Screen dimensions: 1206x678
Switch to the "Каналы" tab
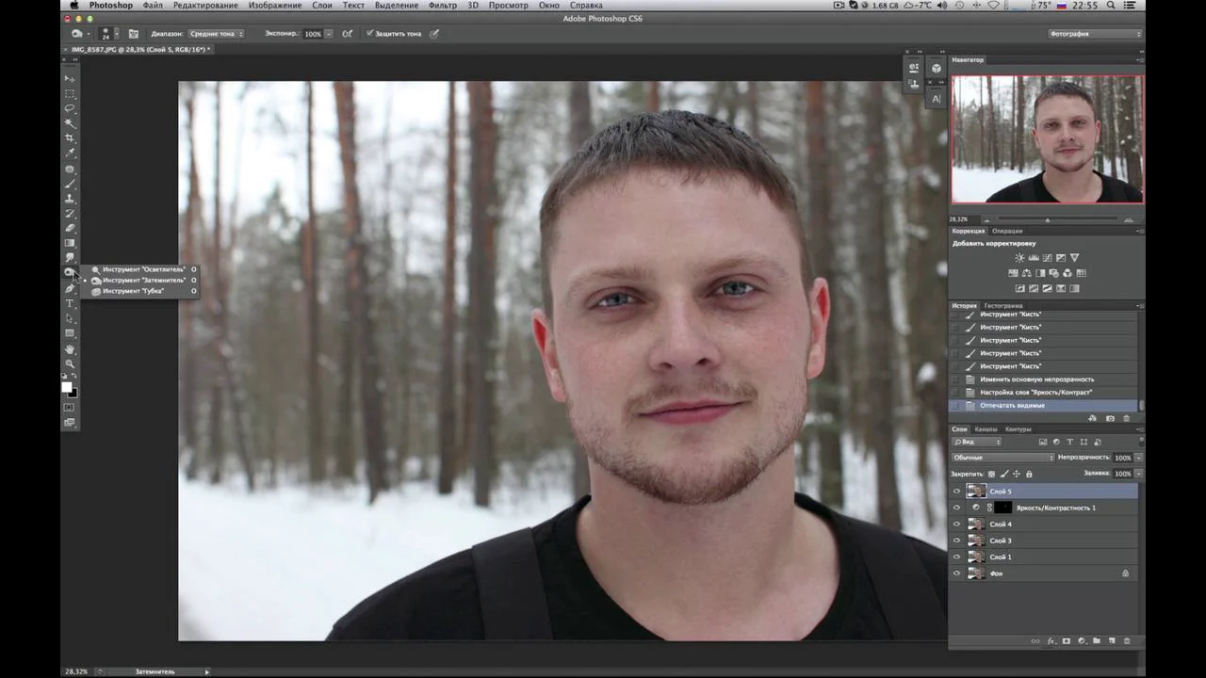tap(986, 429)
